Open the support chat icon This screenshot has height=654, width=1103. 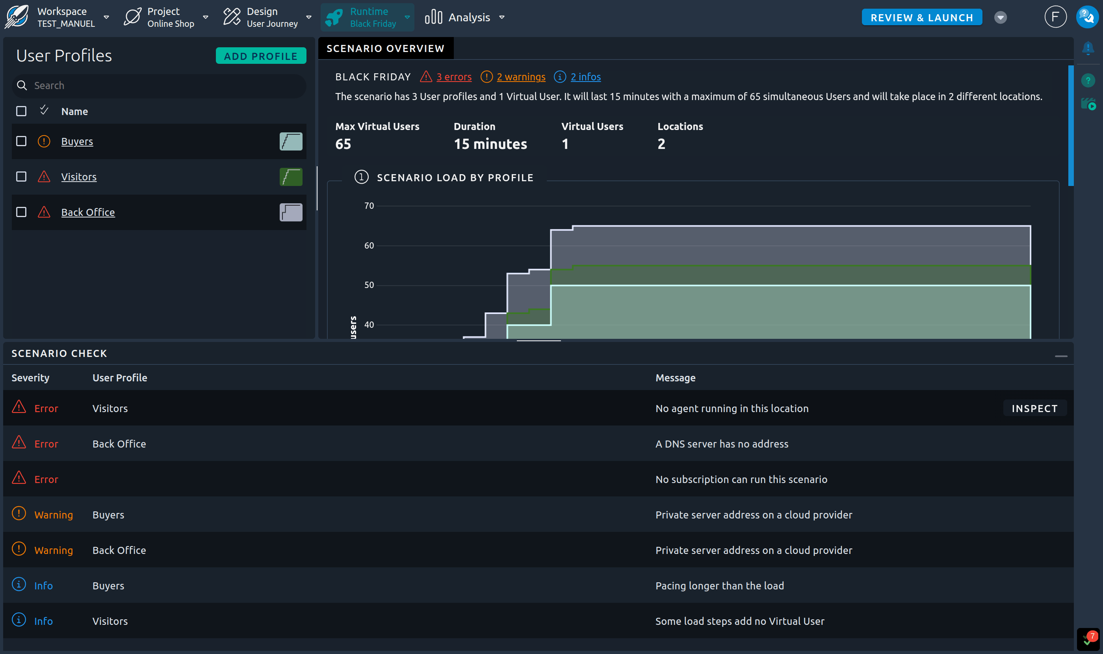tap(1087, 17)
